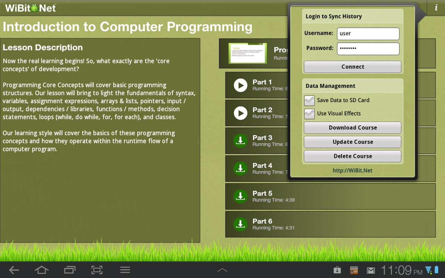The width and height of the screenshot is (445, 278).
Task: Download Part 4 via its download icon
Action: click(x=240, y=169)
